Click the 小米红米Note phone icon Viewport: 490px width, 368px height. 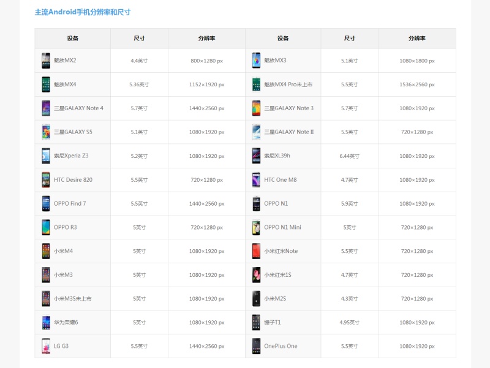(x=256, y=251)
